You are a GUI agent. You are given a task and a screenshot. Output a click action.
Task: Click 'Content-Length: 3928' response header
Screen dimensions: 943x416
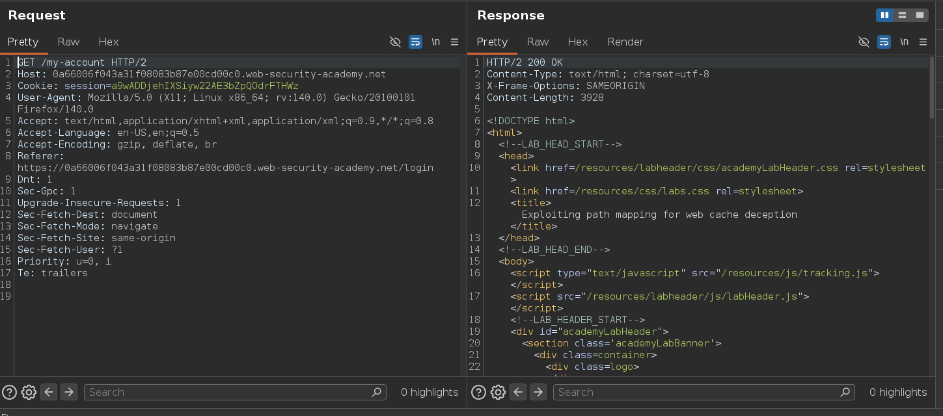(x=545, y=97)
